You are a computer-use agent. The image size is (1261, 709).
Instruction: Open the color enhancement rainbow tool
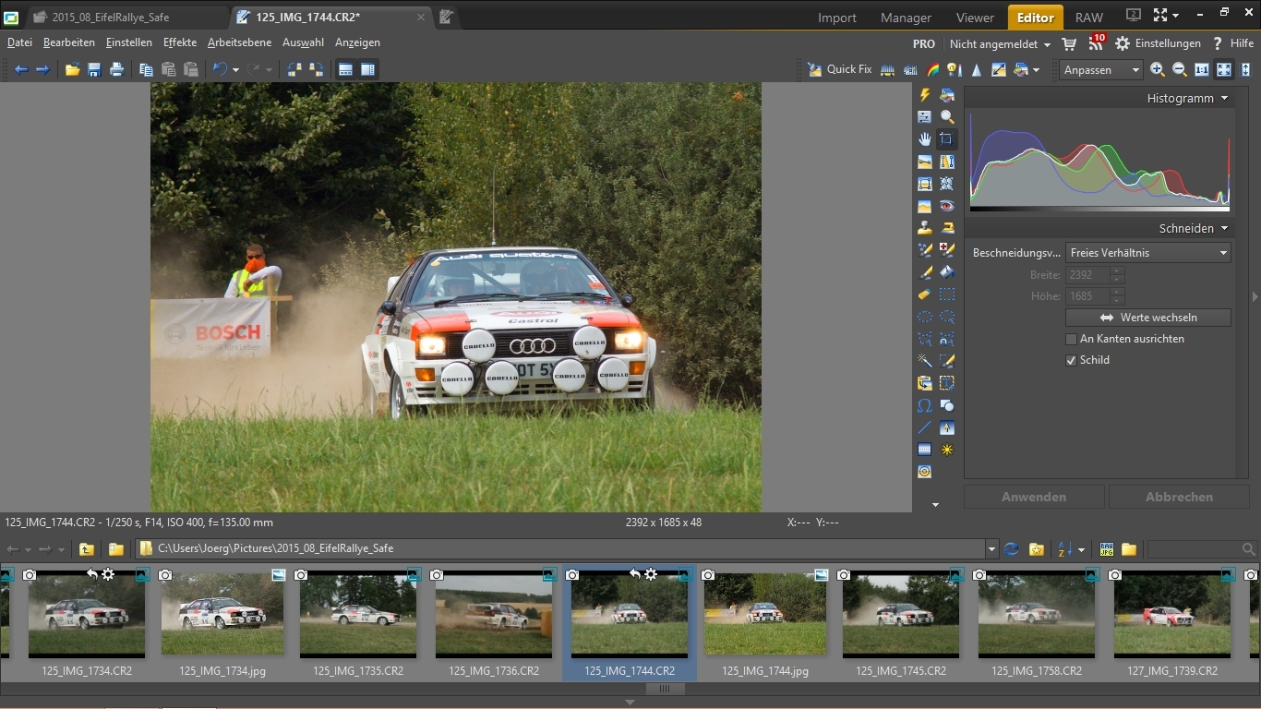(932, 69)
